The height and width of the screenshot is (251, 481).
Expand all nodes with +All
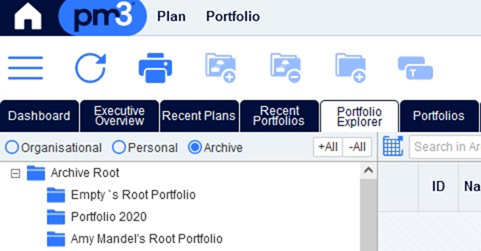(x=328, y=147)
